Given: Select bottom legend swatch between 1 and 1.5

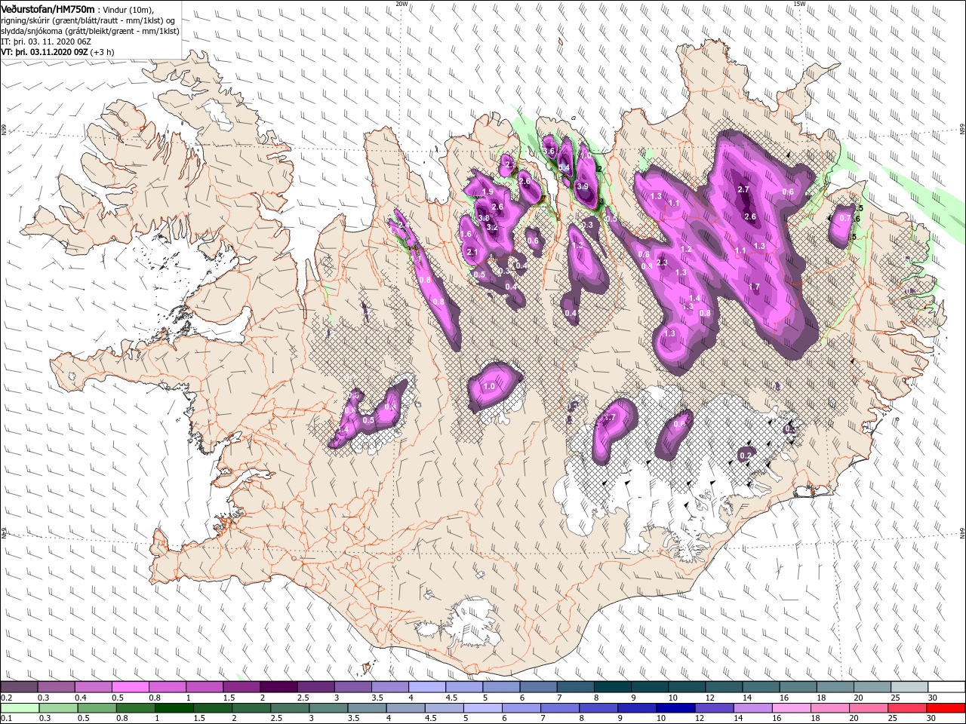Looking at the screenshot, I should (175, 708).
